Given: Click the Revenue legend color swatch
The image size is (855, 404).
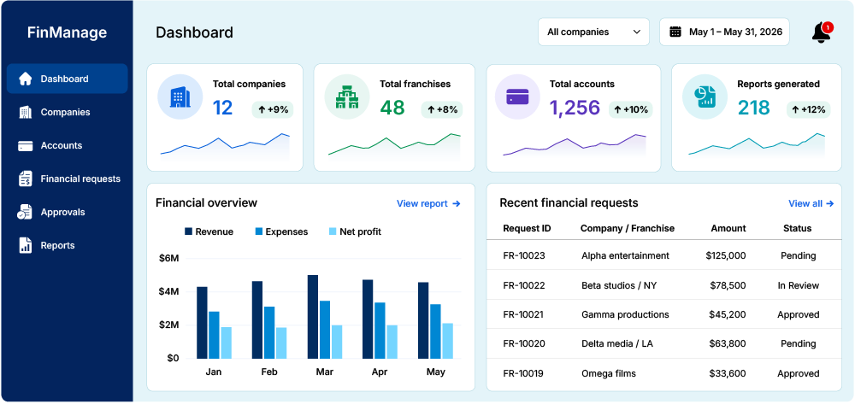Looking at the screenshot, I should (189, 231).
